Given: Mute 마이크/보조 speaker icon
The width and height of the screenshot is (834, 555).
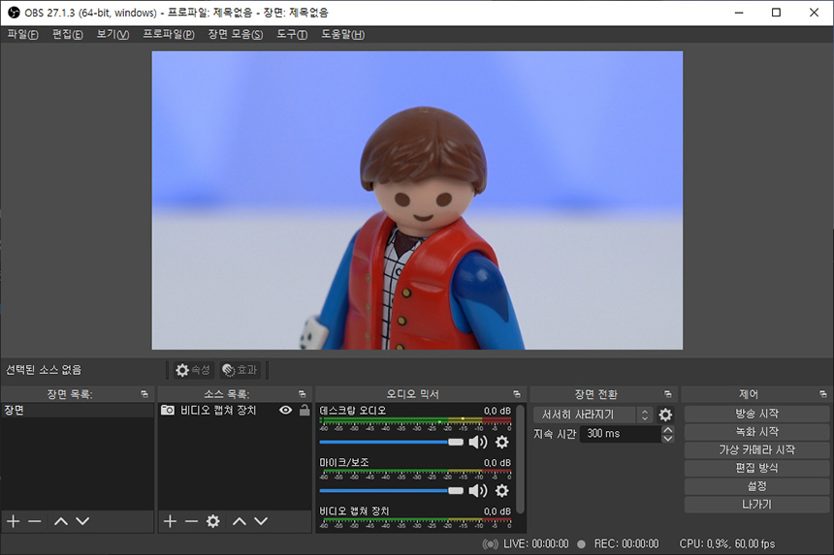Looking at the screenshot, I should 478,491.
